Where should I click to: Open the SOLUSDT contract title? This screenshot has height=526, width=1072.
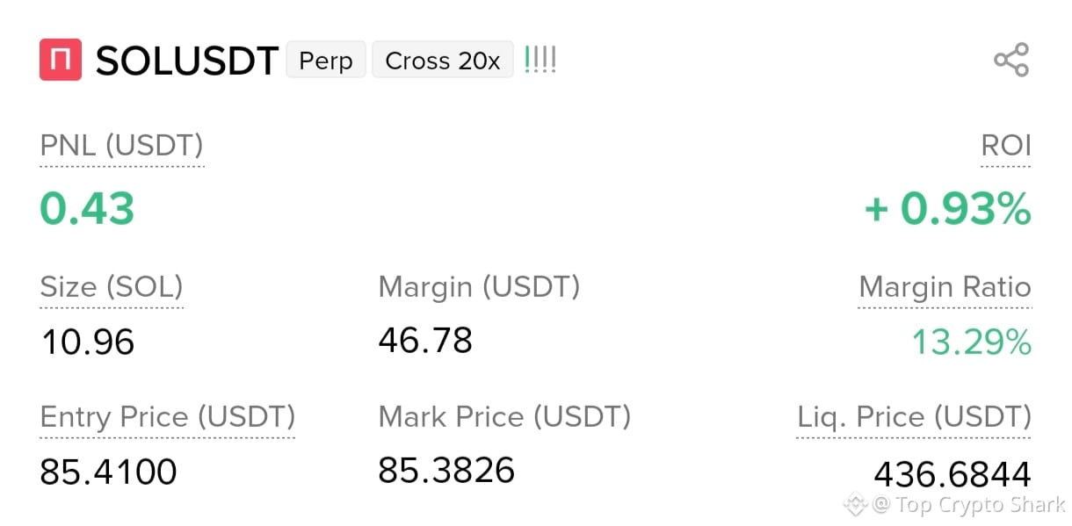186,61
